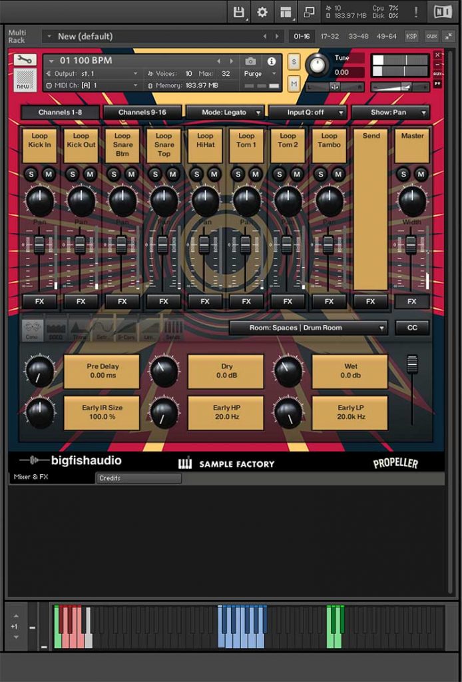Click the camera snapshot icon
462x682 pixels.
tap(250, 61)
